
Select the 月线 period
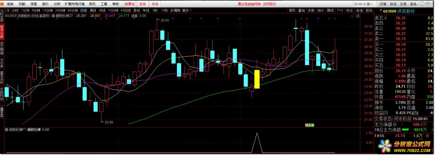[x=102, y=10]
